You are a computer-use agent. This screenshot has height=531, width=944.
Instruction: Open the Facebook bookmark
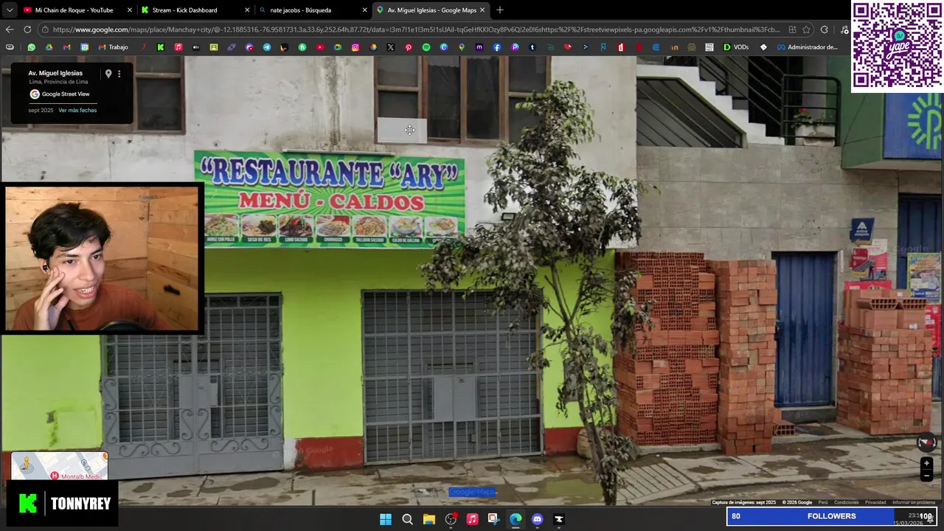point(496,47)
